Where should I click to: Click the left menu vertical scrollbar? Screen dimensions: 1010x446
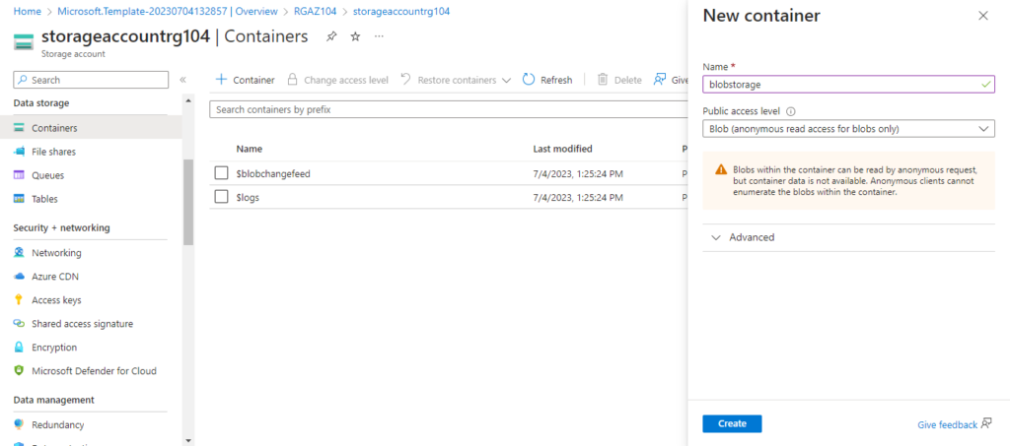point(188,203)
